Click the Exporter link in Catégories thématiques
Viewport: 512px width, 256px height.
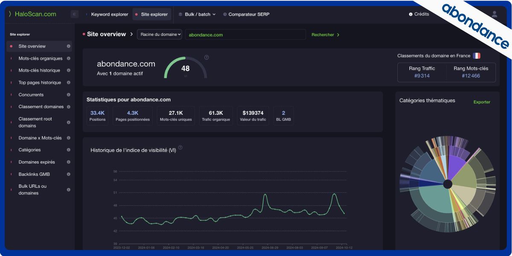(x=482, y=102)
